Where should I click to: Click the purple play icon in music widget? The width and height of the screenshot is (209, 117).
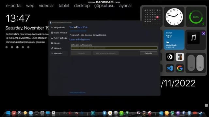click(203, 33)
